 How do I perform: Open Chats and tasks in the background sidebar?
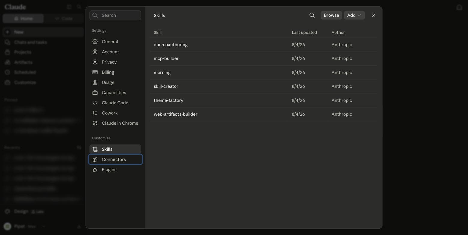43,42
